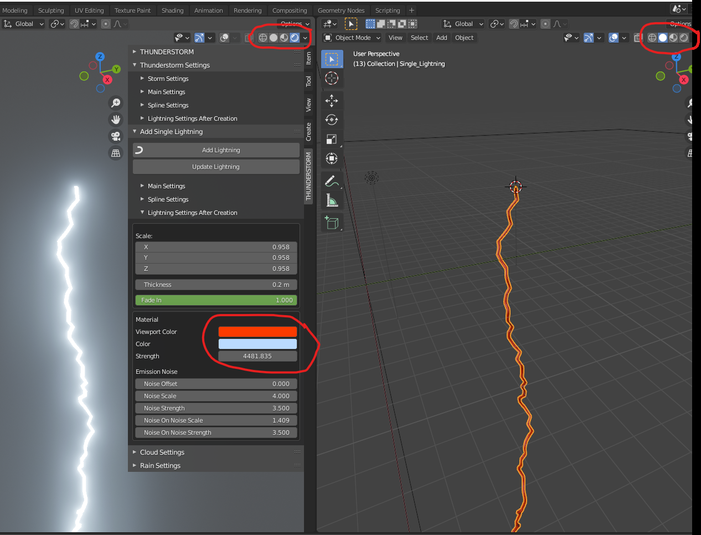Image resolution: width=701 pixels, height=535 pixels.
Task: Choose the Measure tool
Action: (x=332, y=200)
